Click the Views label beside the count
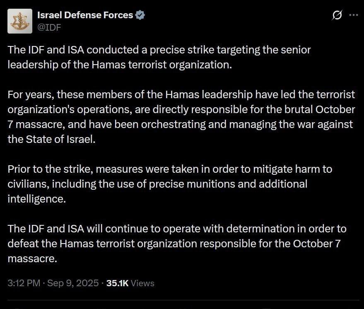364x309 pixels. click(142, 283)
